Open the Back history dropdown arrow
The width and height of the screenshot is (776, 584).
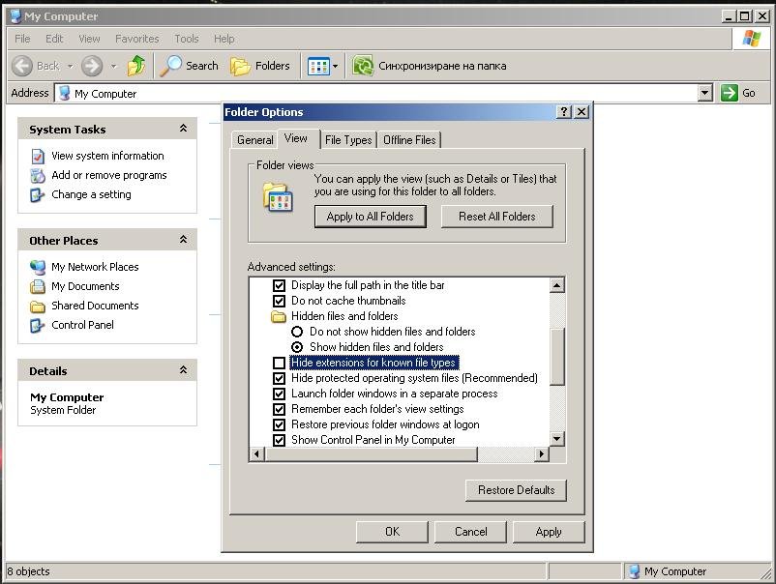click(71, 66)
